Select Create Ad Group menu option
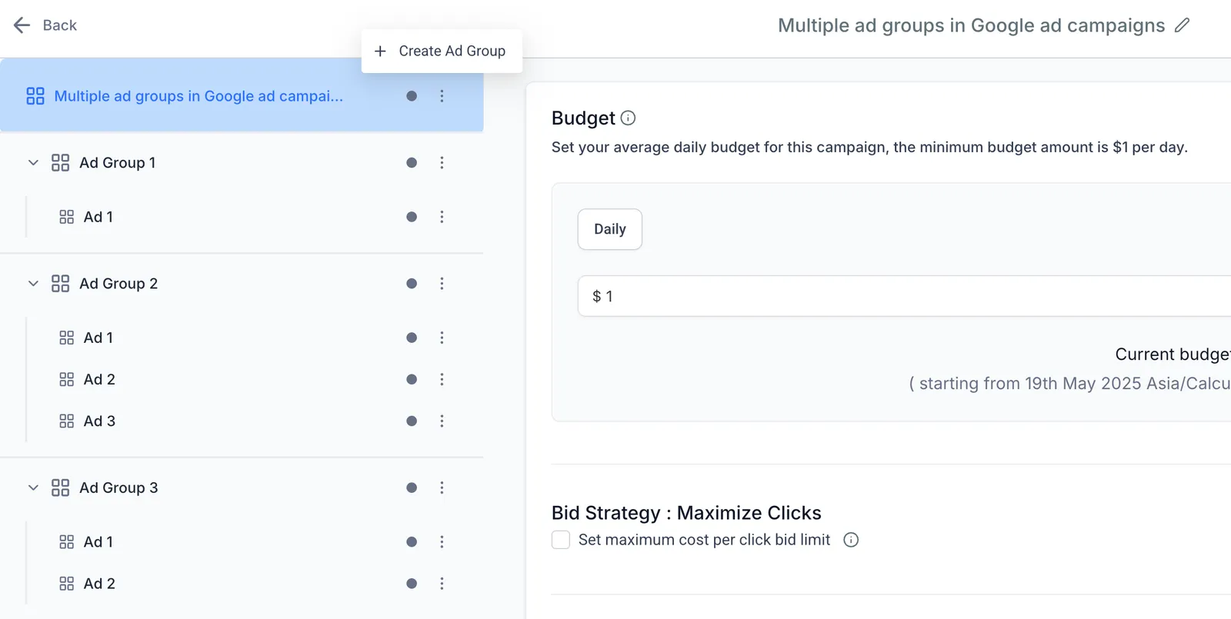 pos(442,52)
